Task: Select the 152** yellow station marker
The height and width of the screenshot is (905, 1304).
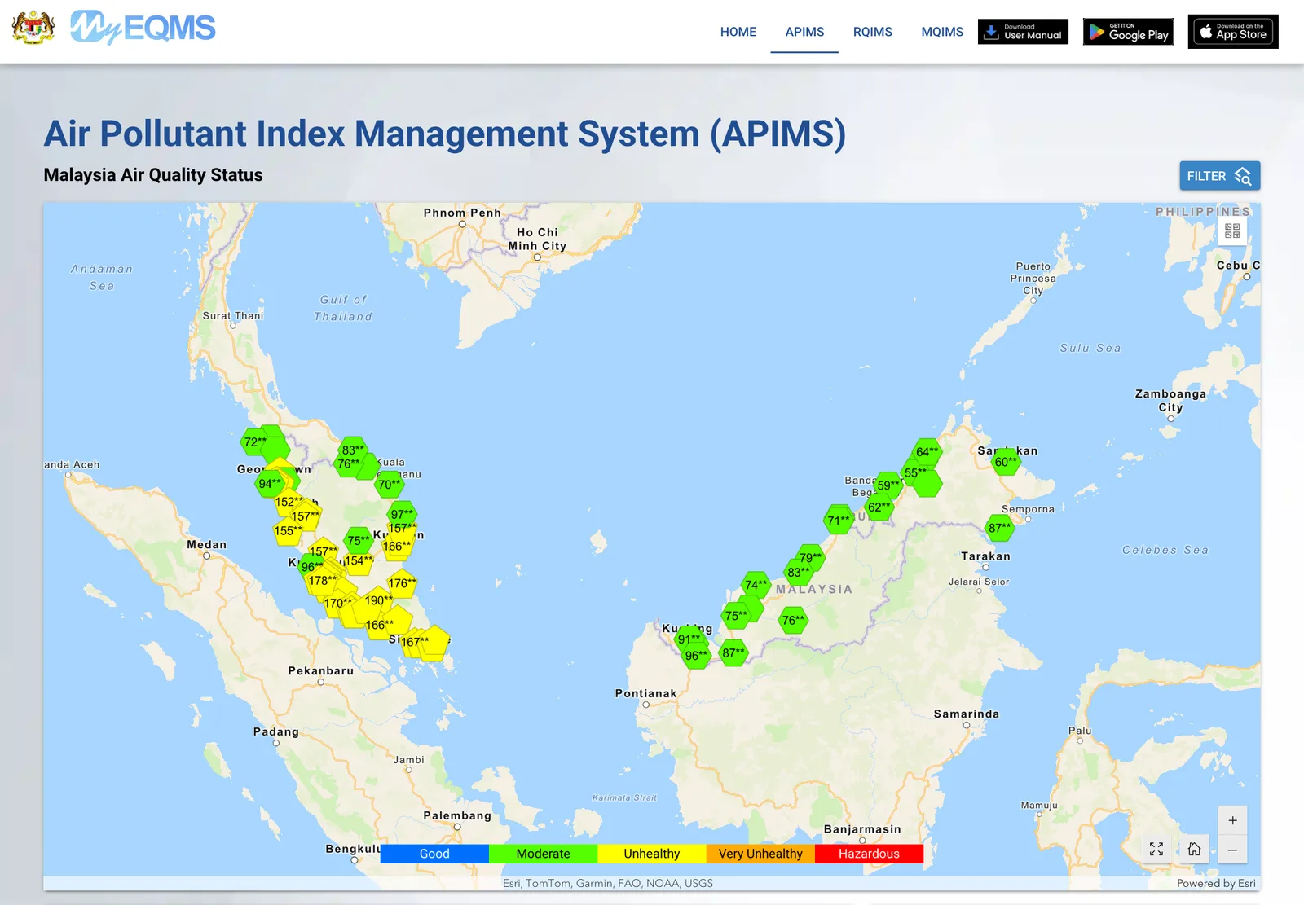Action: [289, 502]
